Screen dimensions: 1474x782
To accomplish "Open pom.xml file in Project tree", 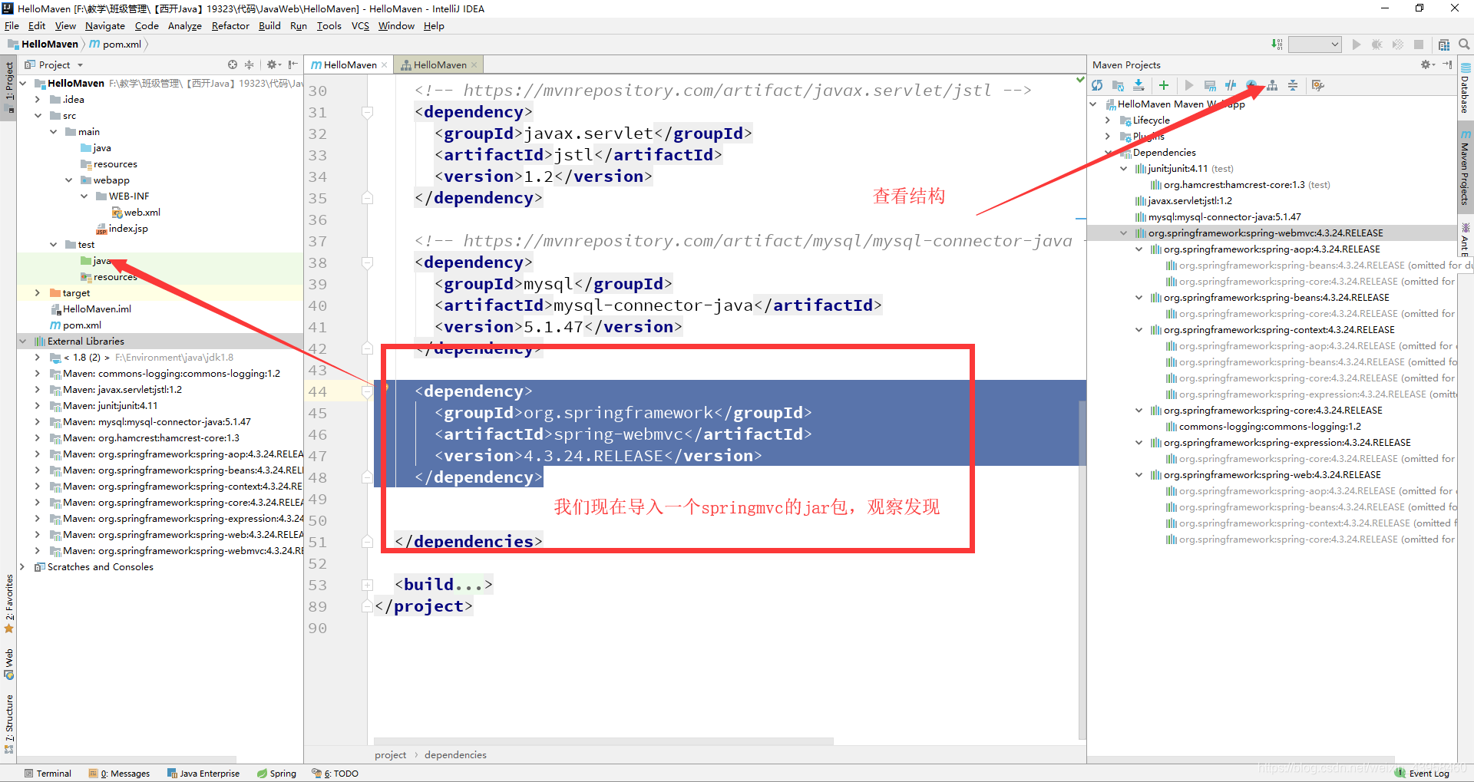I will tap(81, 325).
